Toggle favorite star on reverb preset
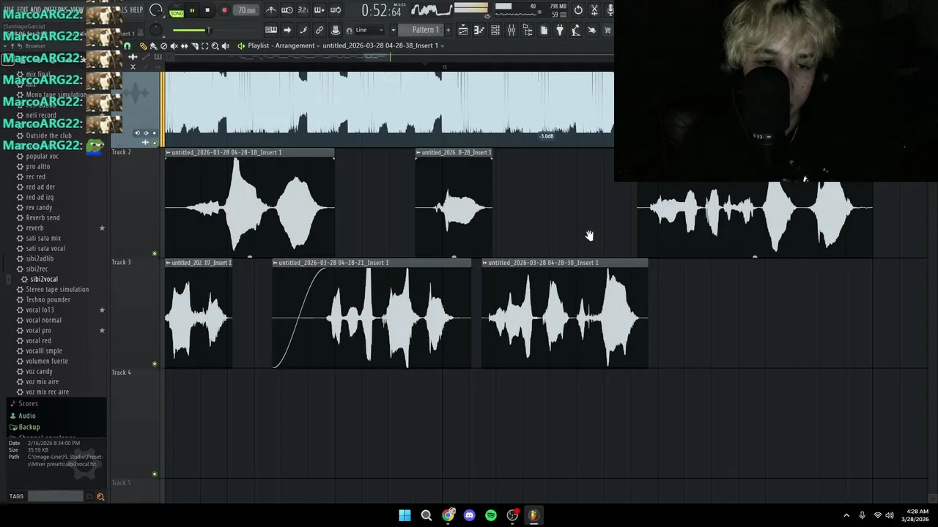938x527 pixels. [102, 228]
